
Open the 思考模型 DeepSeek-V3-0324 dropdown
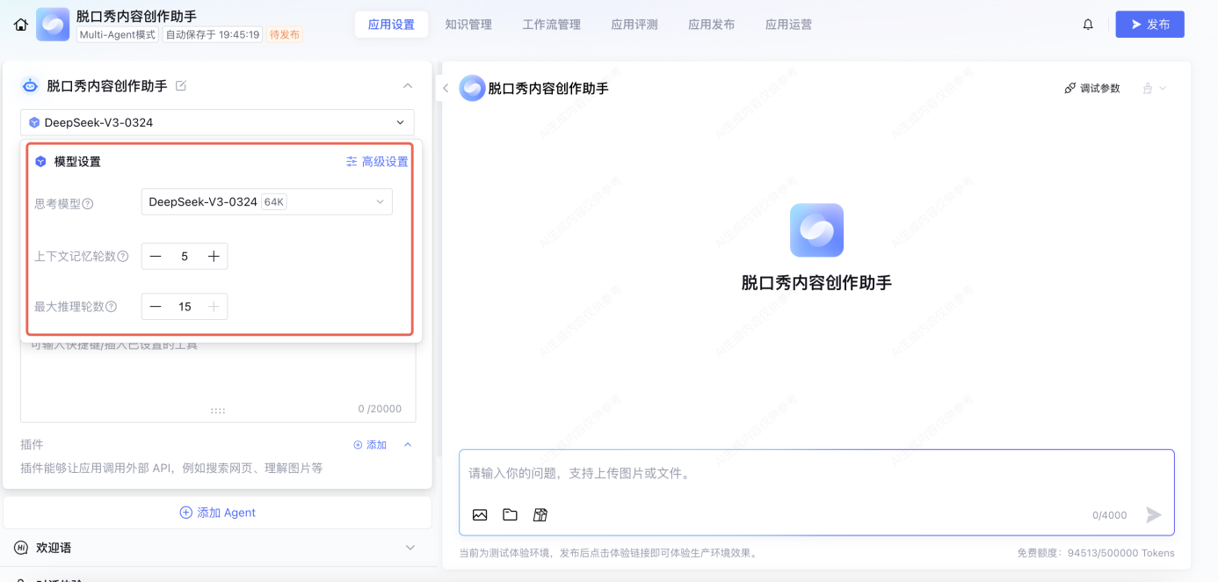pos(266,202)
